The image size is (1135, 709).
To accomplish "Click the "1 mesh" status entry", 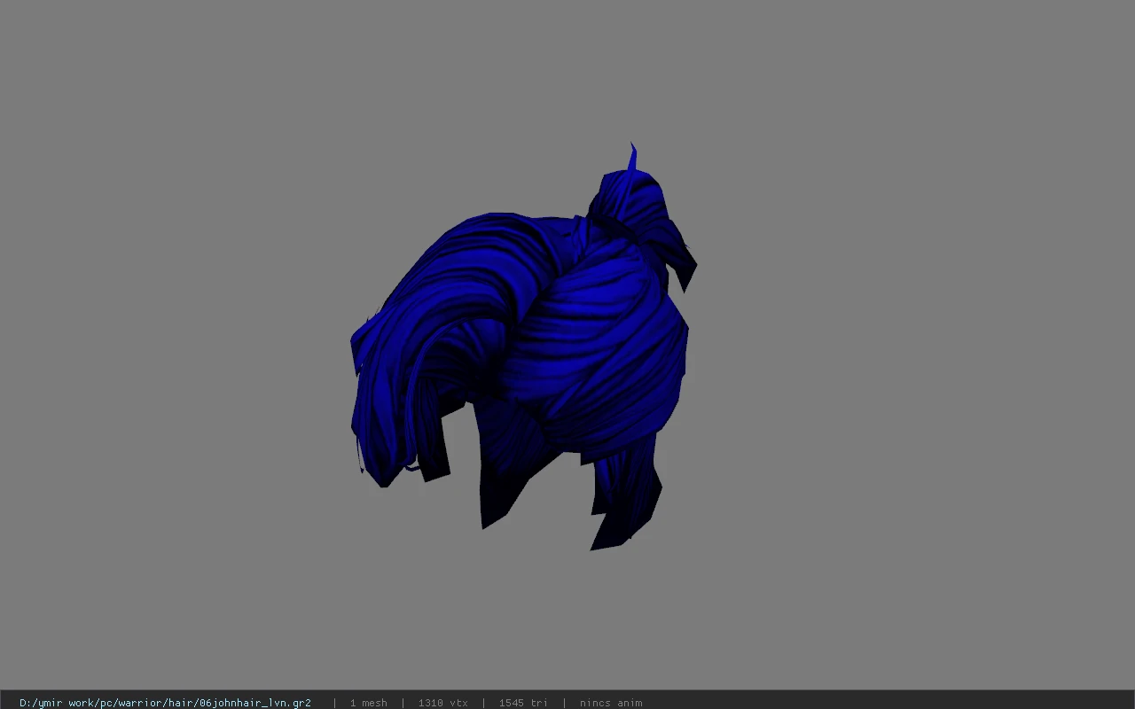I will coord(368,703).
